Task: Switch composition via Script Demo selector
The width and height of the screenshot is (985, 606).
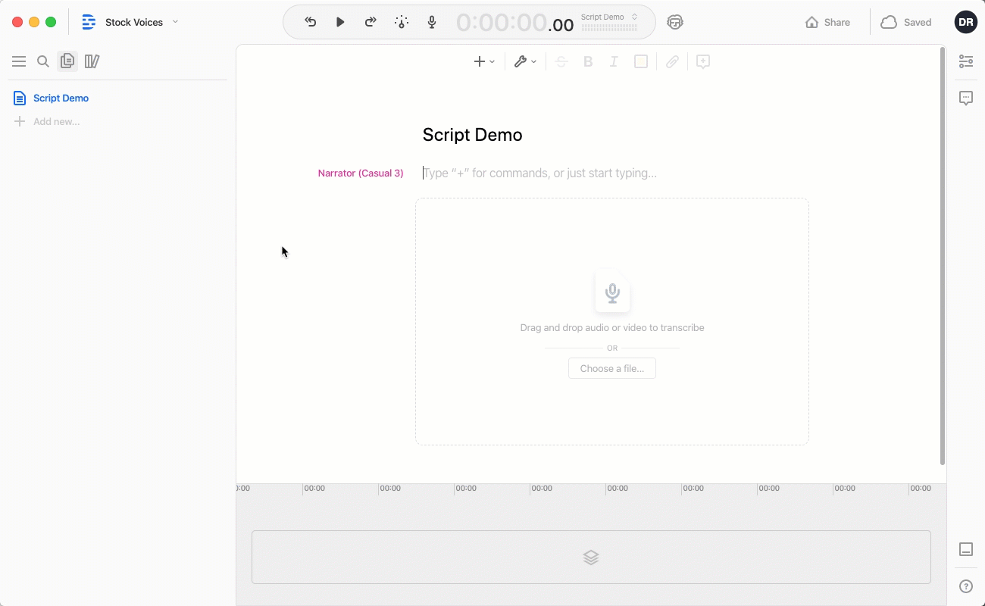Action: pyautogui.click(x=610, y=17)
